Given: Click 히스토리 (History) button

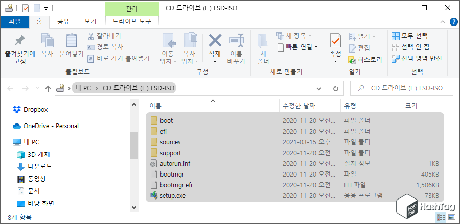Looking at the screenshot, I should click(x=365, y=60).
